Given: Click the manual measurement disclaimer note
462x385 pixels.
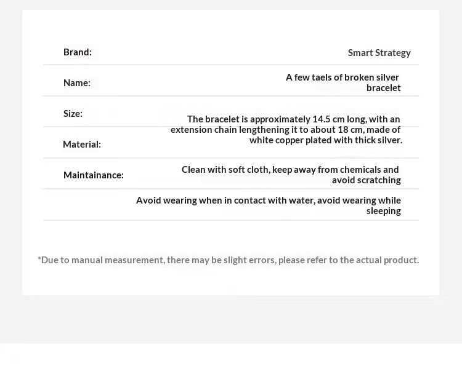Looking at the screenshot, I should pyautogui.click(x=228, y=260).
